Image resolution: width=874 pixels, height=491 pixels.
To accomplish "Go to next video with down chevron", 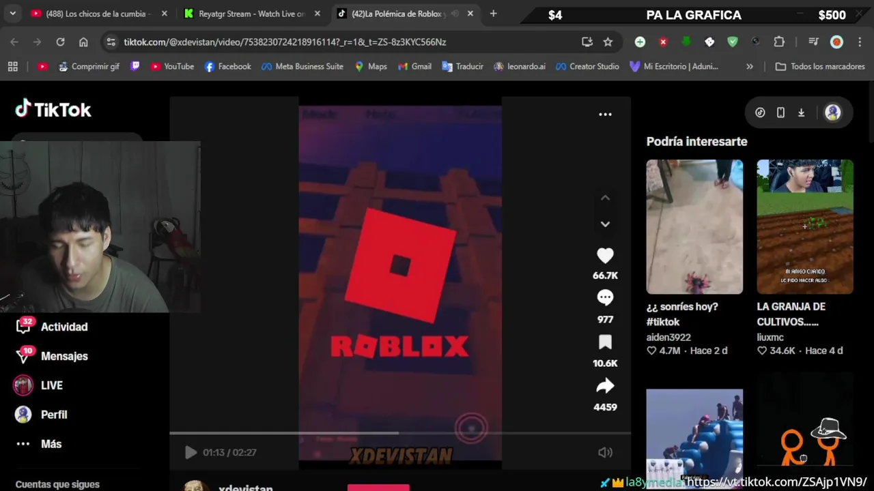I will click(605, 224).
